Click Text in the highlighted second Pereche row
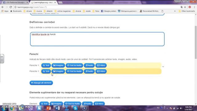The height and width of the screenshot is (111, 197). pyautogui.click(x=46, y=71)
